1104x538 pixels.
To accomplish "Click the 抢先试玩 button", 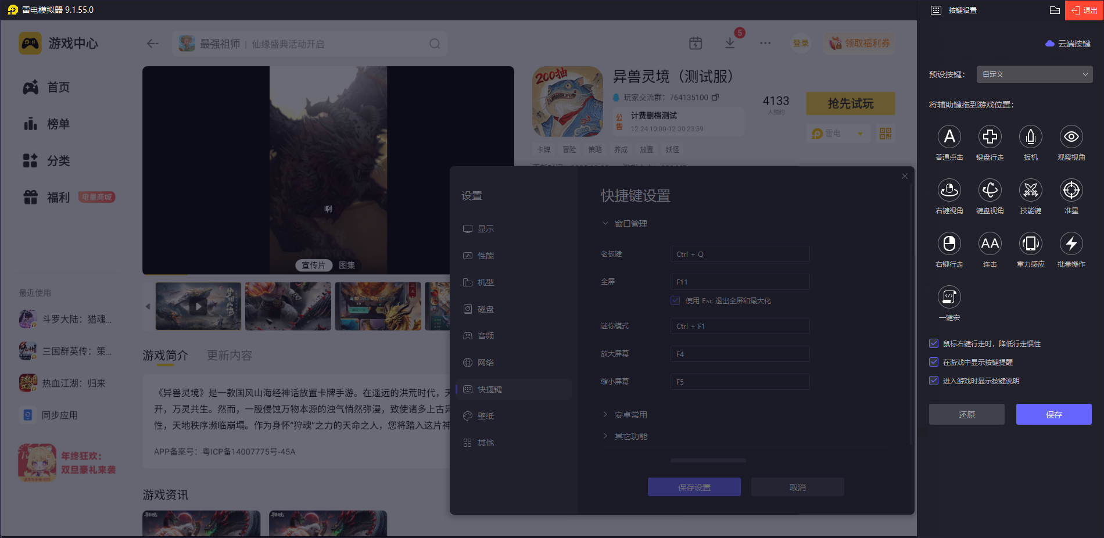I will point(851,103).
